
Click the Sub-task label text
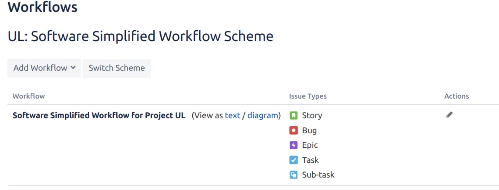click(x=318, y=175)
